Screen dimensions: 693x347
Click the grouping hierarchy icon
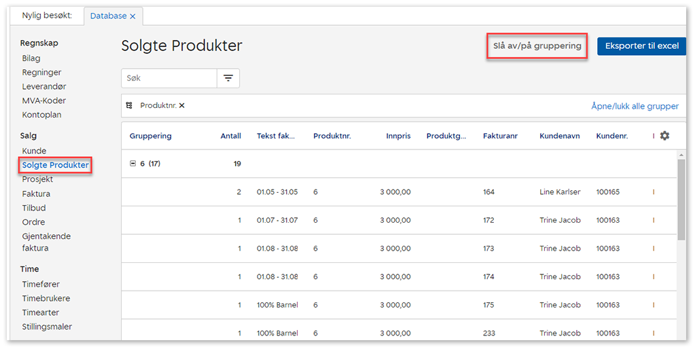(130, 106)
